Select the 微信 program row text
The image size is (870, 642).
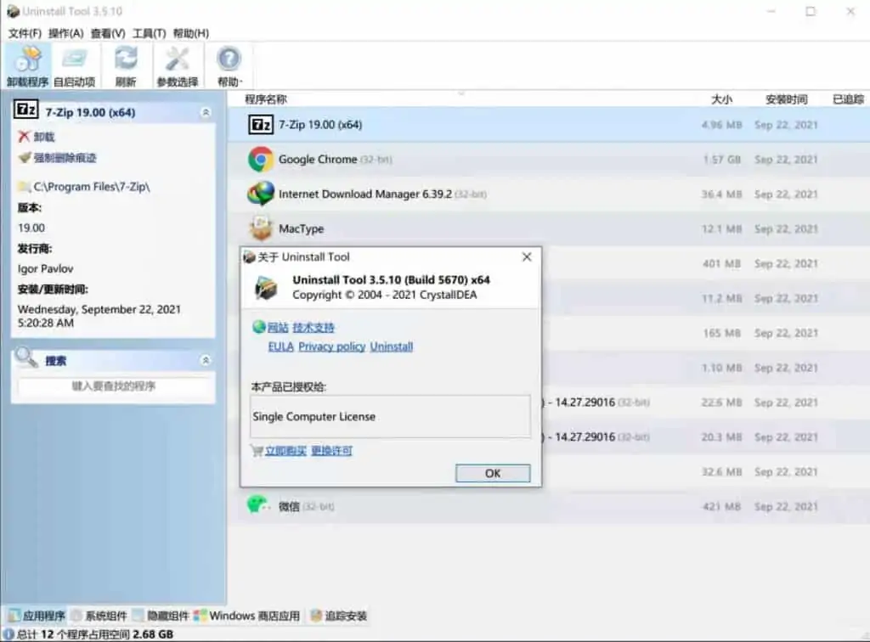pyautogui.click(x=289, y=506)
